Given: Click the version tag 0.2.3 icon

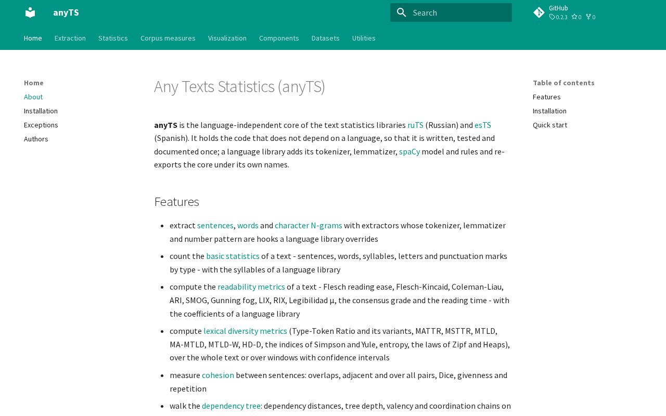Looking at the screenshot, I should (552, 17).
